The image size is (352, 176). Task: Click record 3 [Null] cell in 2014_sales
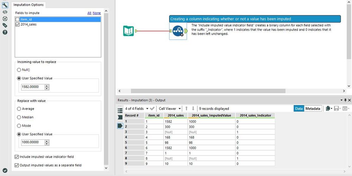pos(176,132)
